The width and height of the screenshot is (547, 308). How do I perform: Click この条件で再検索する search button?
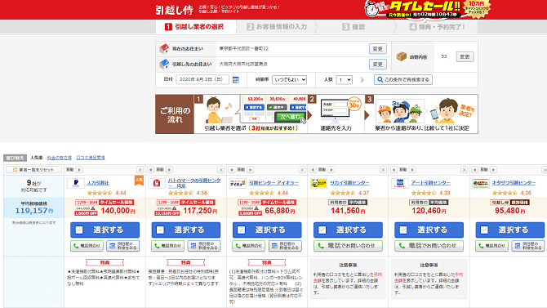coord(403,79)
